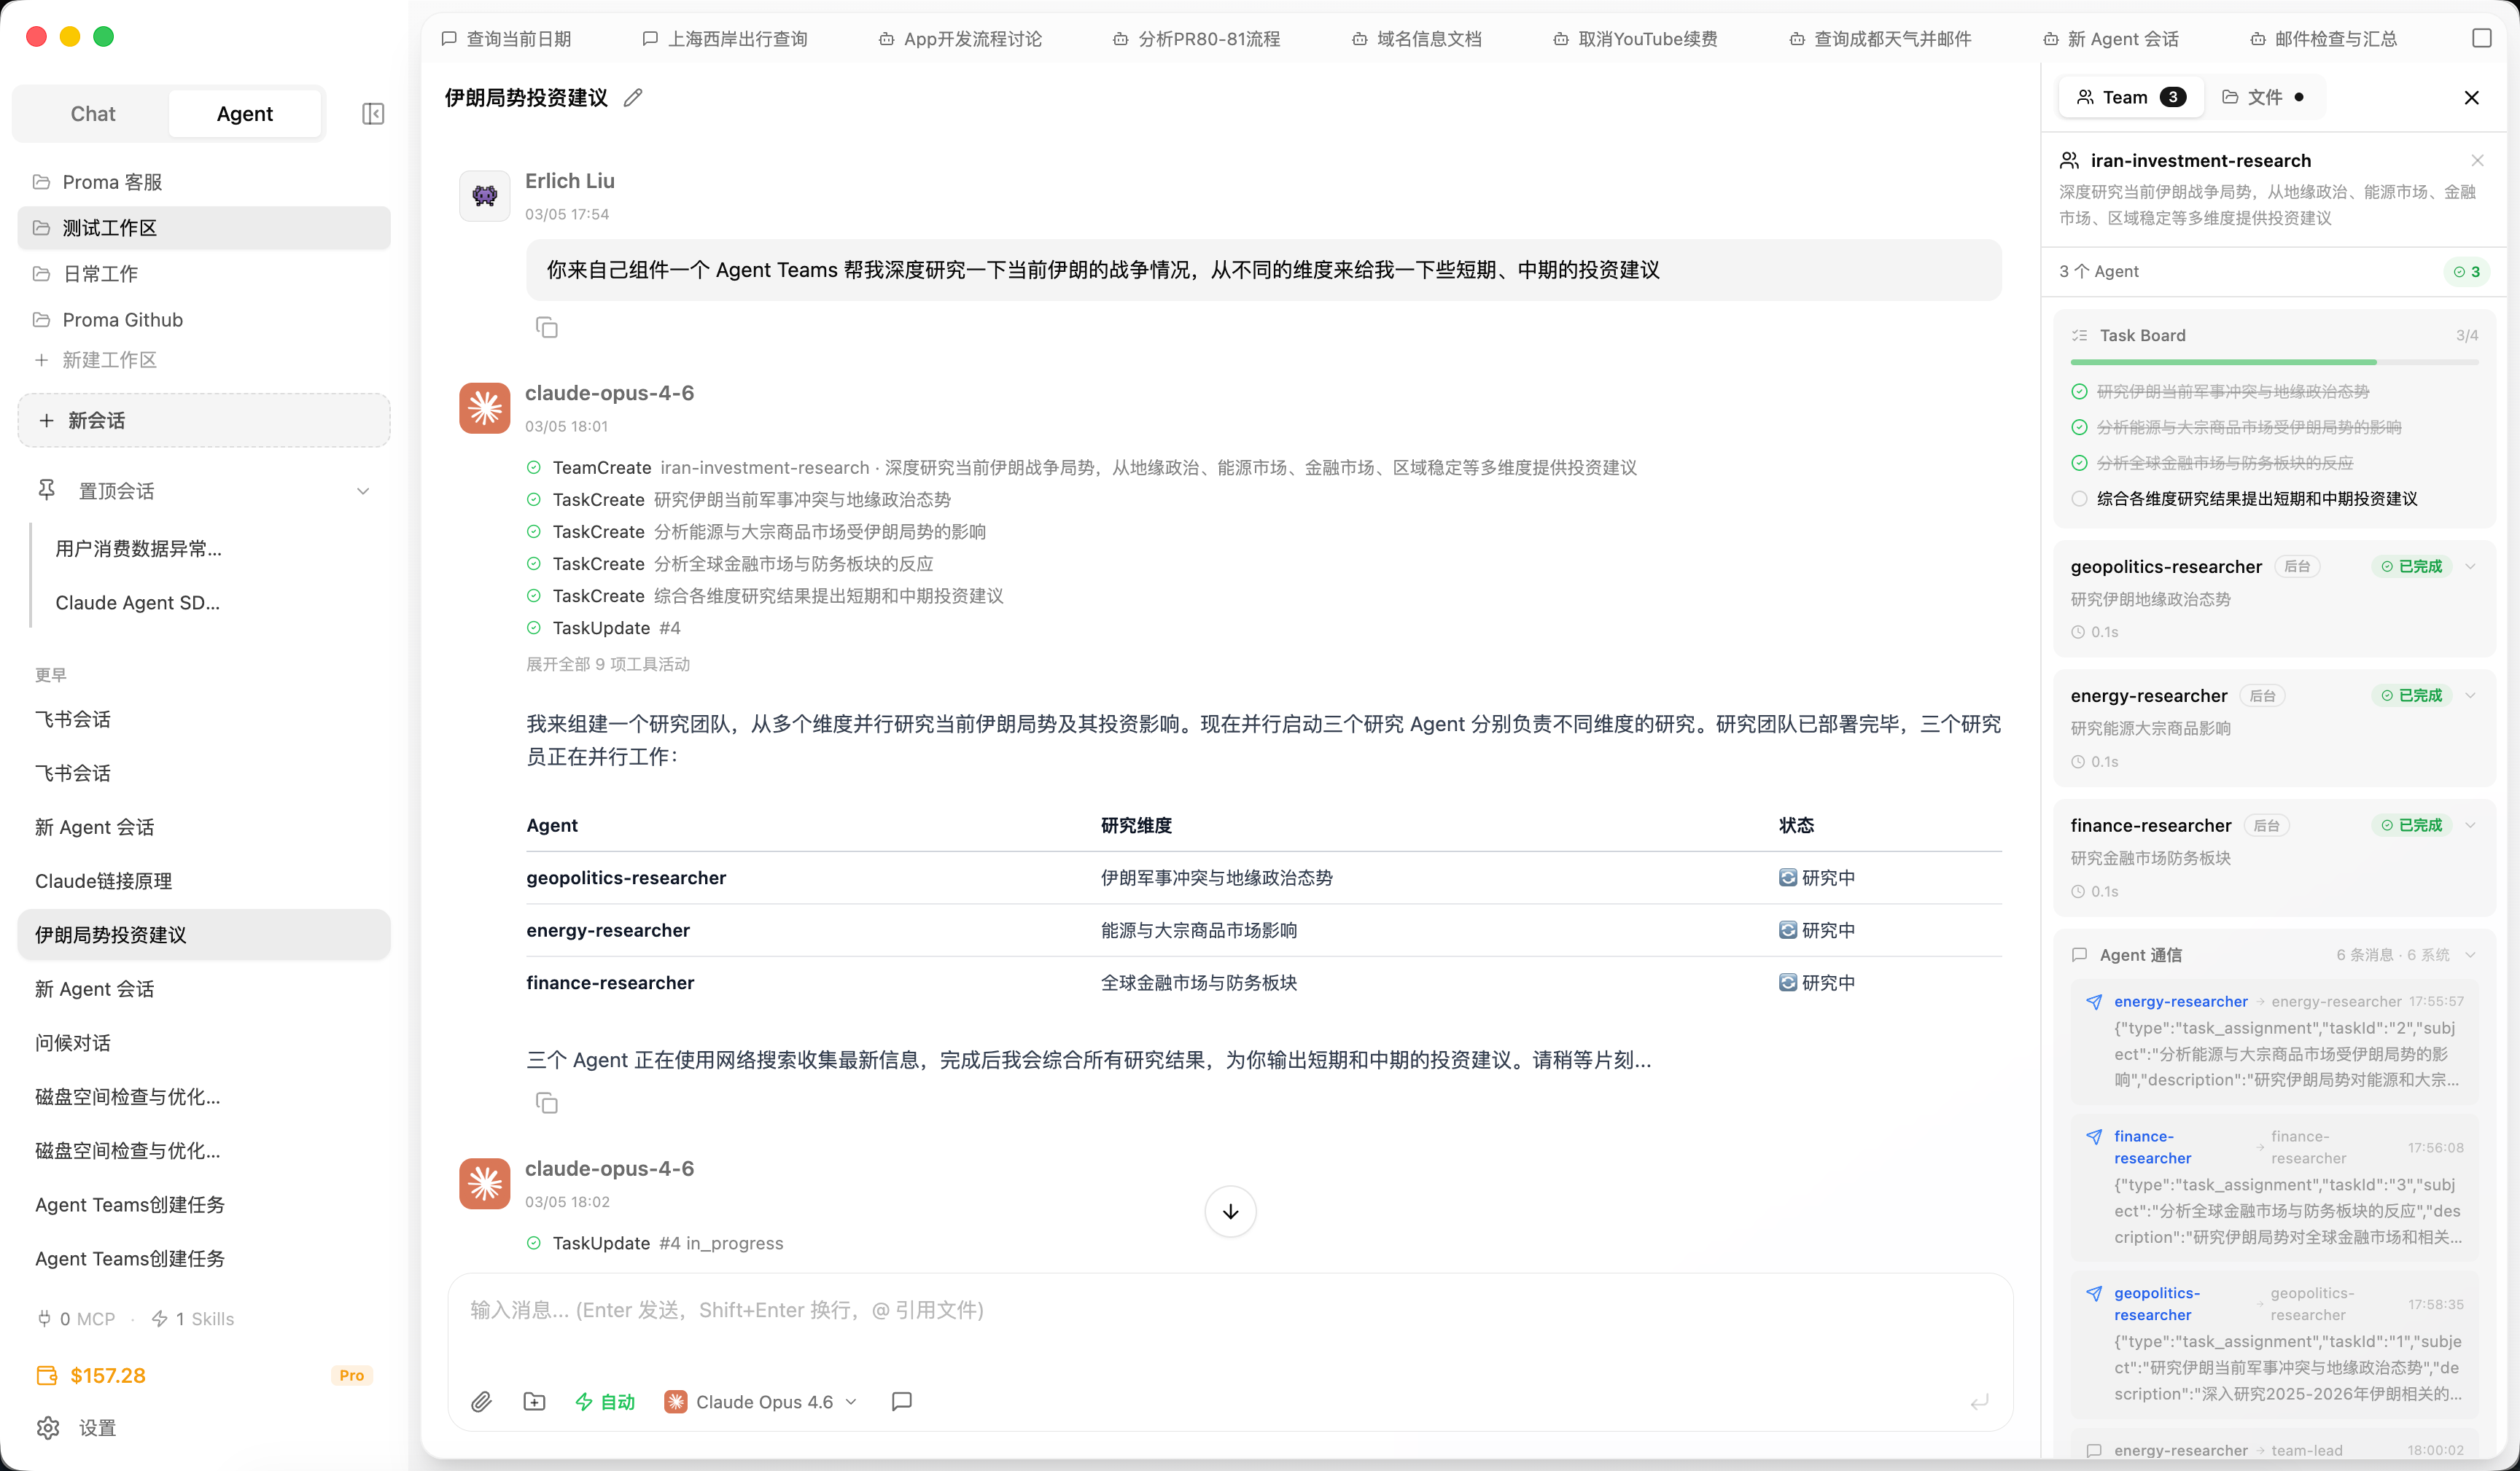This screenshot has width=2520, height=1471.
Task: Switch to Chat mode
Action: (x=93, y=114)
